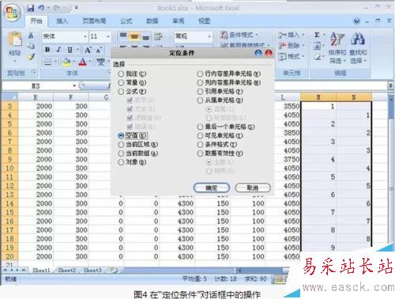Image resolution: width=395 pixels, height=299 pixels.
Task: Open the Format (格式) cells menu
Action: tap(291, 56)
